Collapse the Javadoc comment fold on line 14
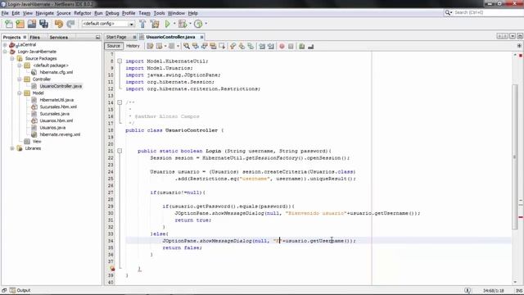524x295 pixels. coord(120,102)
